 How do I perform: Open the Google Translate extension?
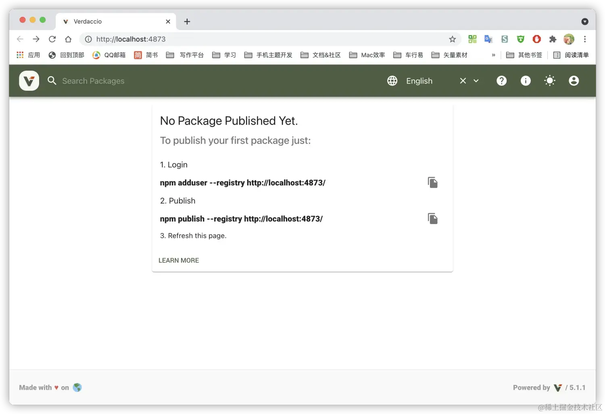(x=488, y=39)
